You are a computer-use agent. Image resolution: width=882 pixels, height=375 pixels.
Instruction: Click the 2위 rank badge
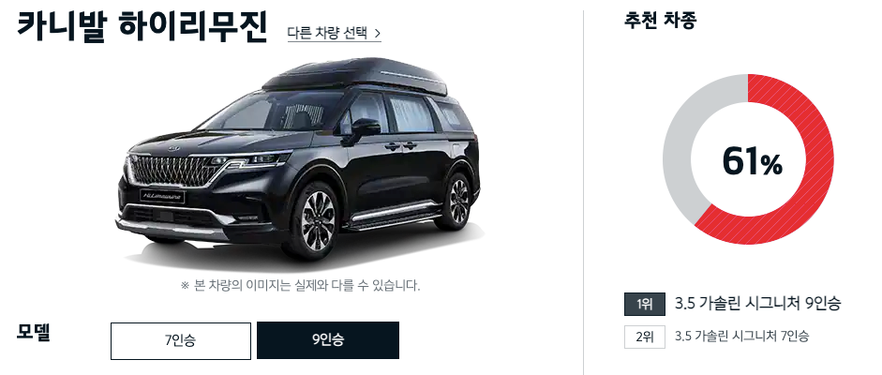pos(645,337)
